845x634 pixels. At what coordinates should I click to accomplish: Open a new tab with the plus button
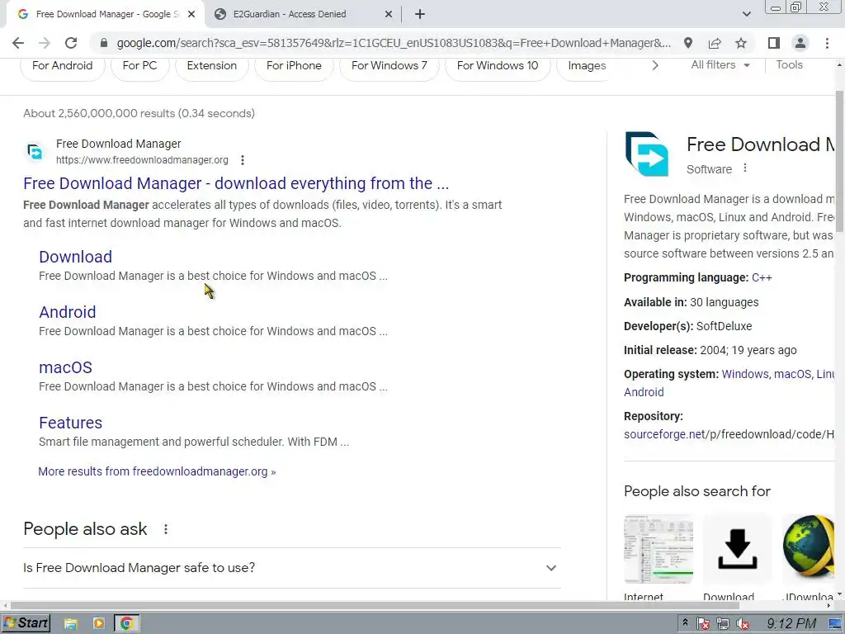tap(420, 14)
